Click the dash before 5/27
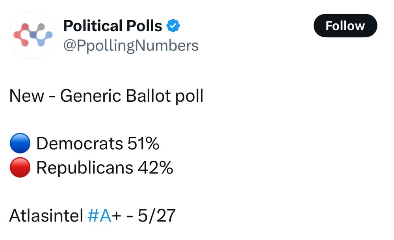This screenshot has width=394, height=240. pyautogui.click(x=129, y=216)
